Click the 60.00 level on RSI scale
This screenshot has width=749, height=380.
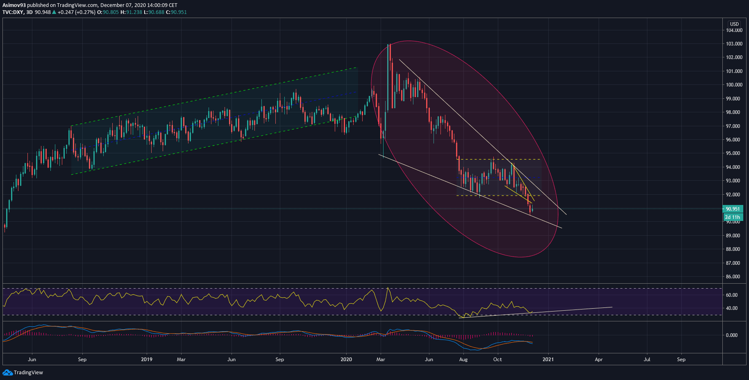[x=731, y=295]
